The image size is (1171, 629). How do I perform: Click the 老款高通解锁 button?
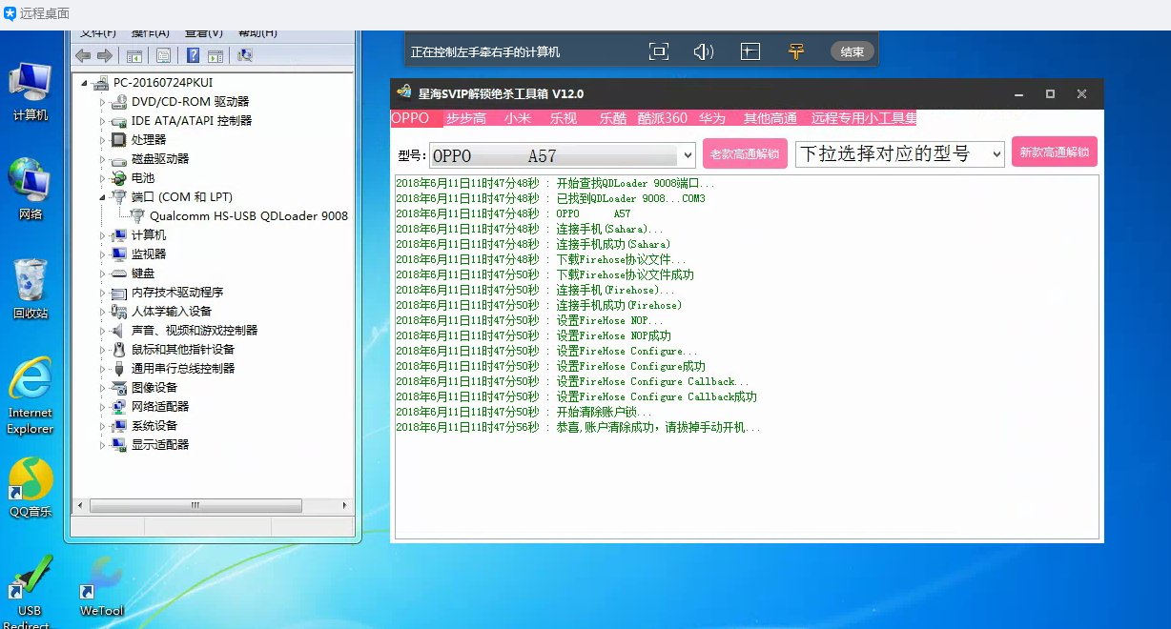coord(745,153)
